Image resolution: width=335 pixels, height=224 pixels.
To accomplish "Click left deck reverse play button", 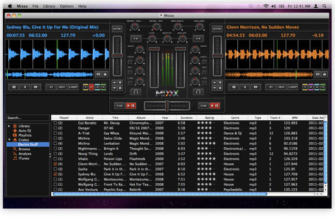I will click(x=25, y=87).
